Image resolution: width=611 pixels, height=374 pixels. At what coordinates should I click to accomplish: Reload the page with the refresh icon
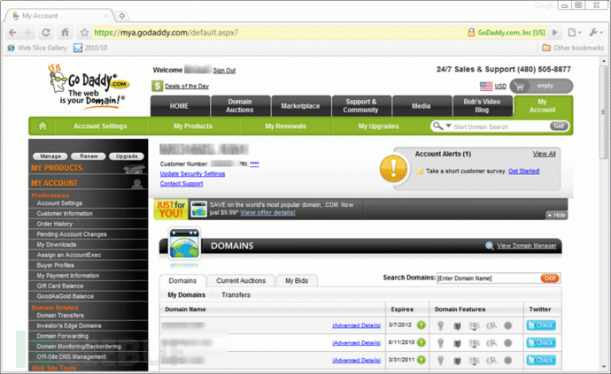[46, 33]
